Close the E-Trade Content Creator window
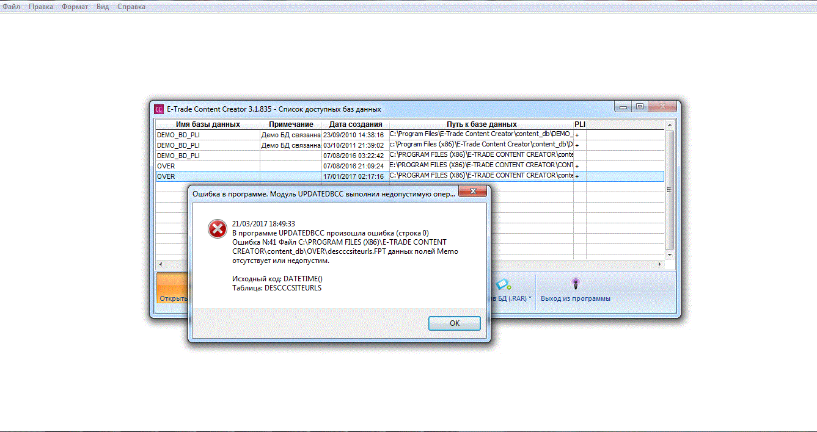817x432 pixels. pos(662,107)
